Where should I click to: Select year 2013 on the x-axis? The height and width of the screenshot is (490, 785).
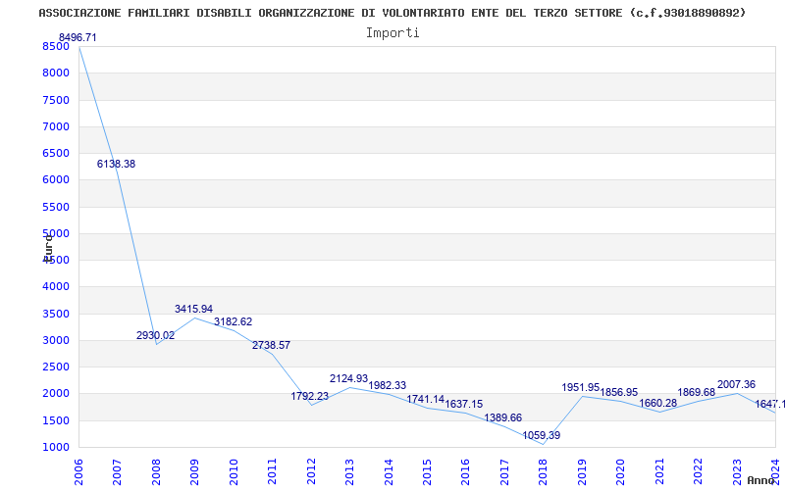(x=349, y=472)
